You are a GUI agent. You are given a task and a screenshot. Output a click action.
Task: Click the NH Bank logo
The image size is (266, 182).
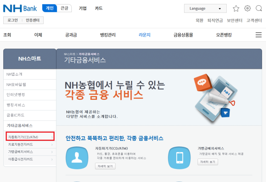[20, 8]
